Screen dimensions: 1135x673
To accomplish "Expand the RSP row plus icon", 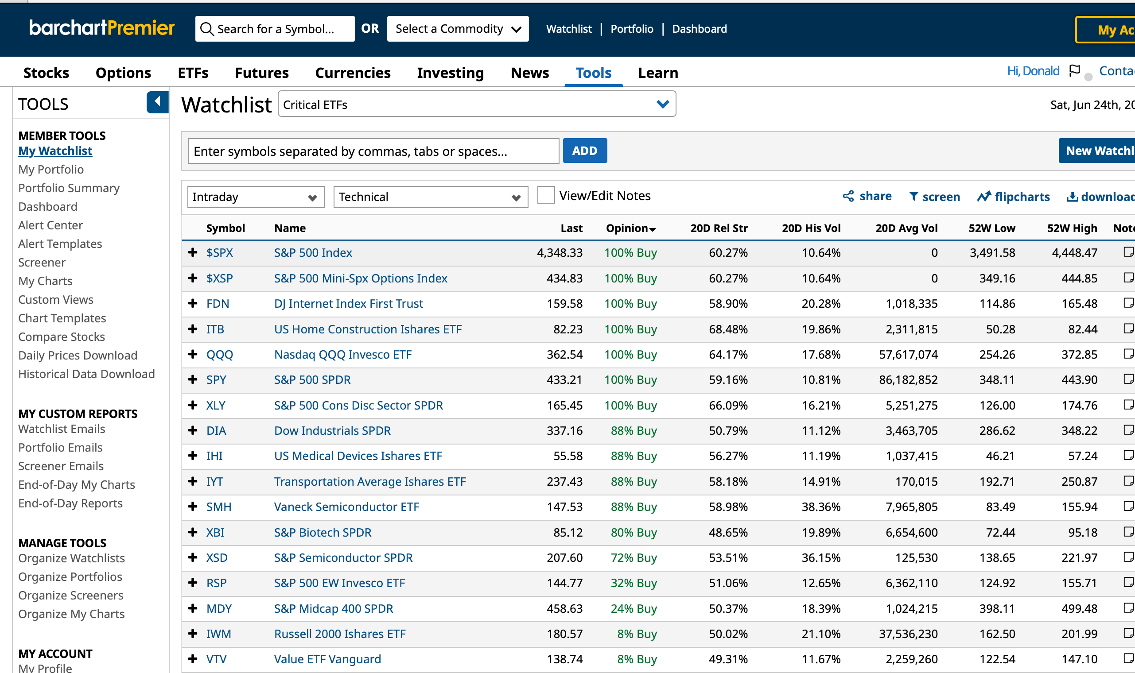I will click(x=193, y=582).
